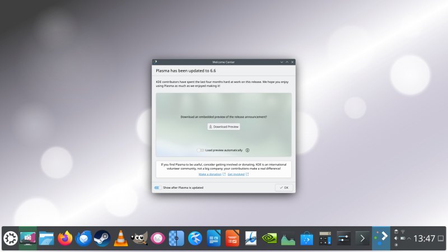The height and width of the screenshot is (252, 448).
Task: Click info icon beside Load preview automatically
Action: click(x=248, y=150)
